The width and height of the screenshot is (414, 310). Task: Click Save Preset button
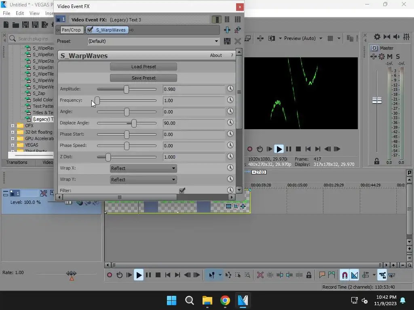[x=144, y=78]
